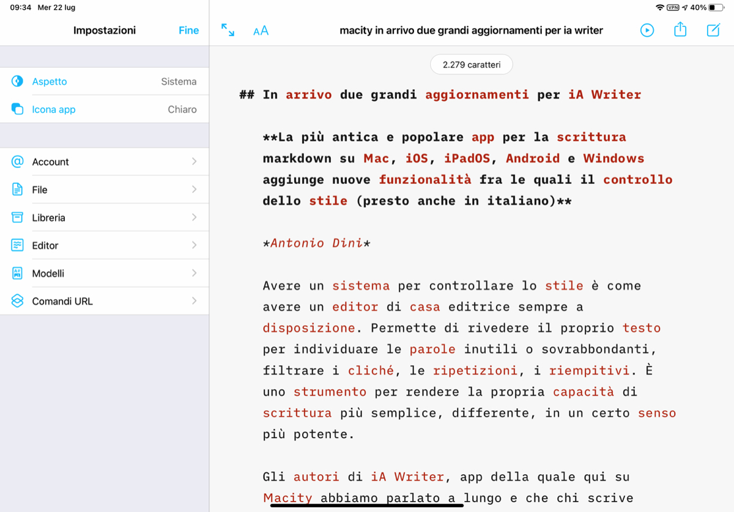Check the Wi-Fi status icon
This screenshot has width=734, height=512.
(x=659, y=7)
